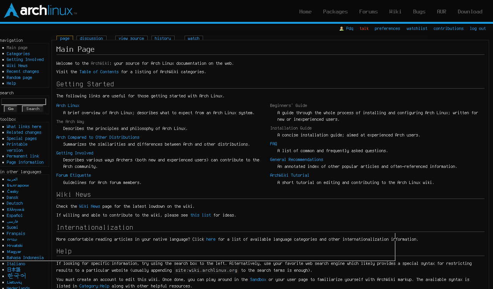The width and height of the screenshot is (493, 289).
Task: Watch this wiki page
Action: click(x=193, y=38)
